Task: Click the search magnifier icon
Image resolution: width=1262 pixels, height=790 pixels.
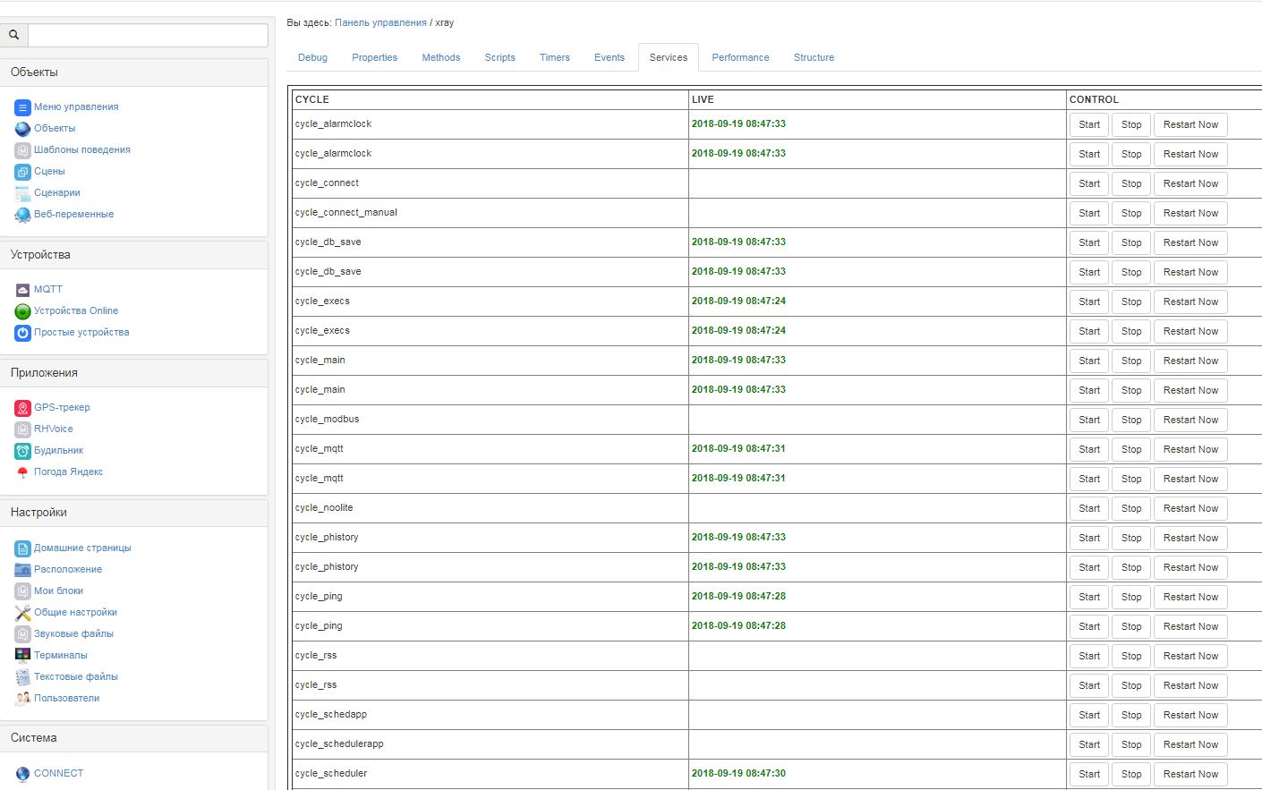Action: coord(13,35)
